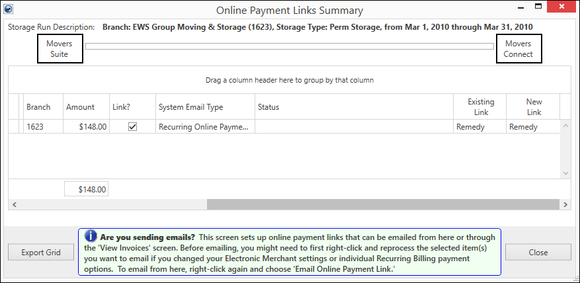
Task: Click Remedy in the Existing Link column
Action: tap(479, 127)
